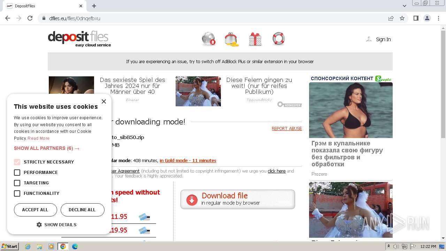This screenshot has height=251, width=446.
Task: Open Internet Explorer from taskbar
Action: coord(28,246)
